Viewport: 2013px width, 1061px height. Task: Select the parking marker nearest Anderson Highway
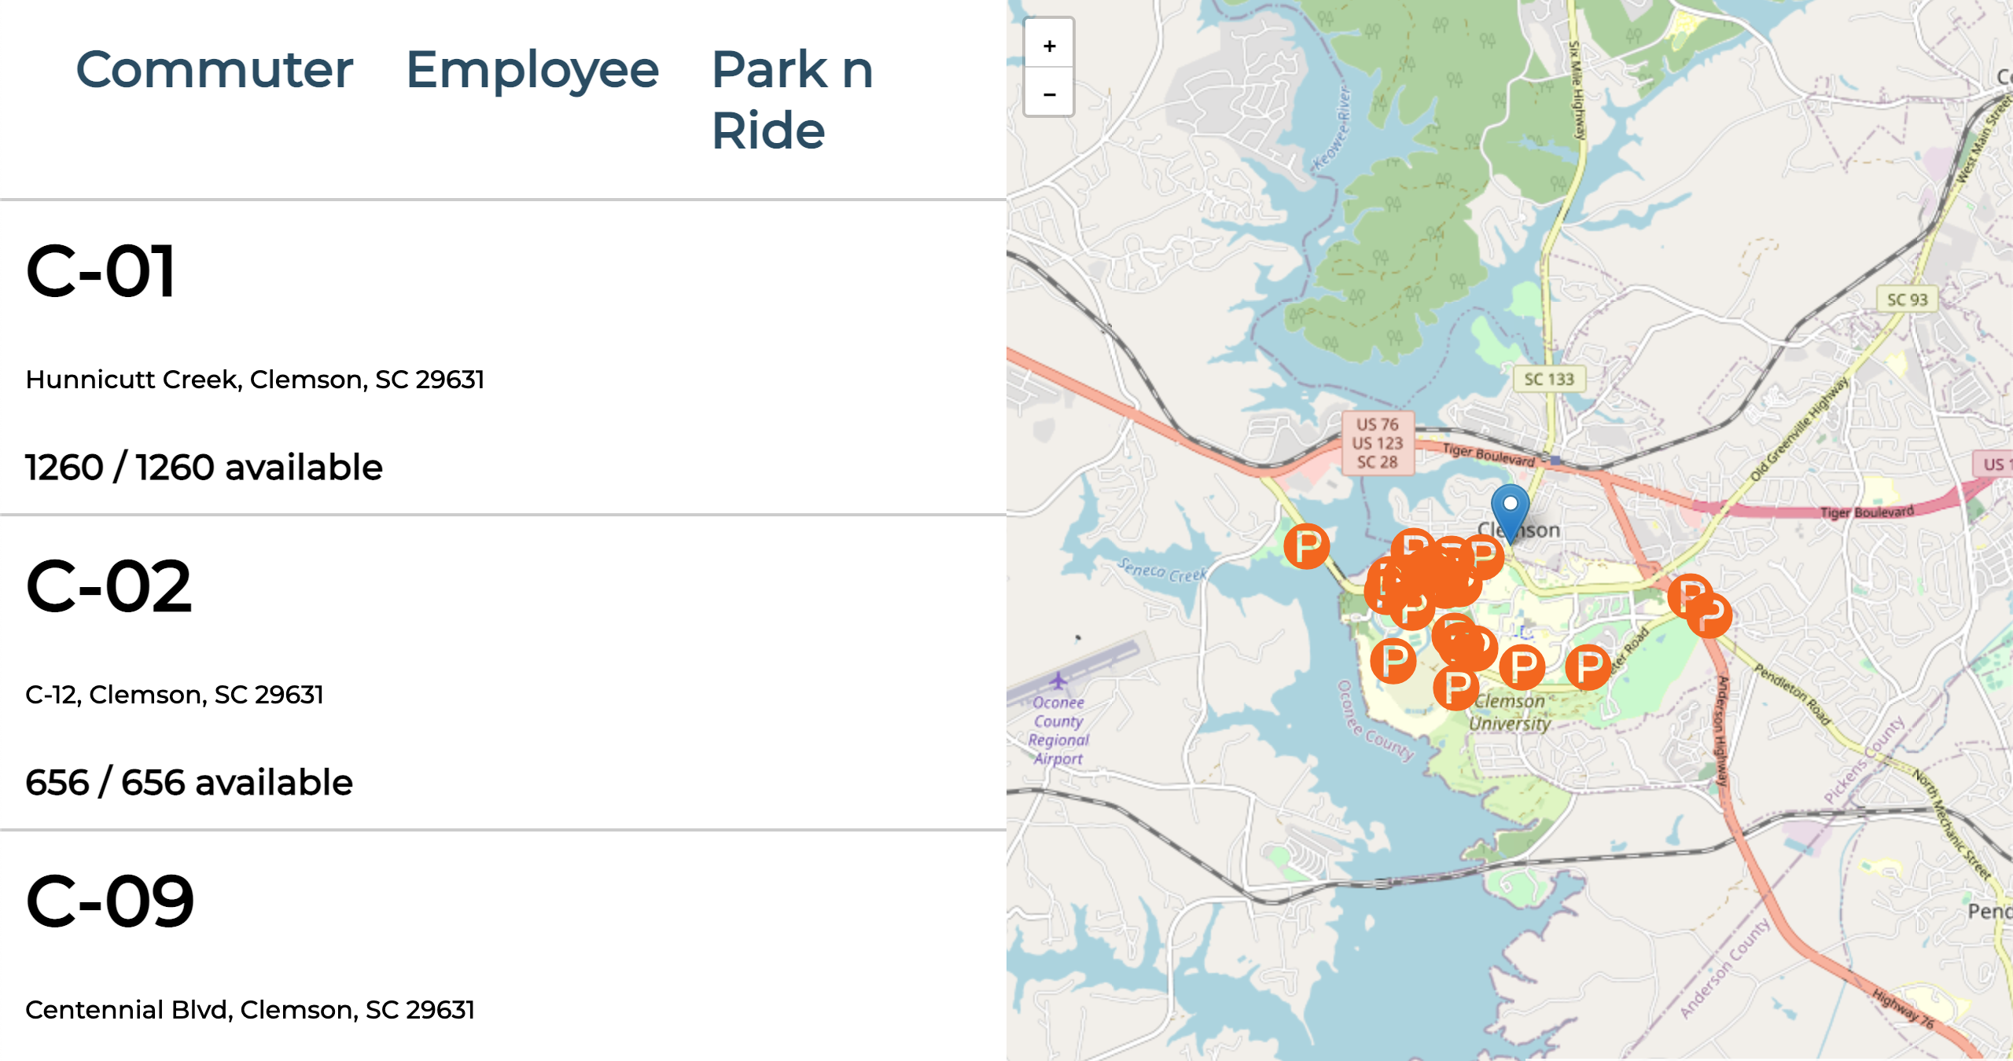pos(1709,615)
